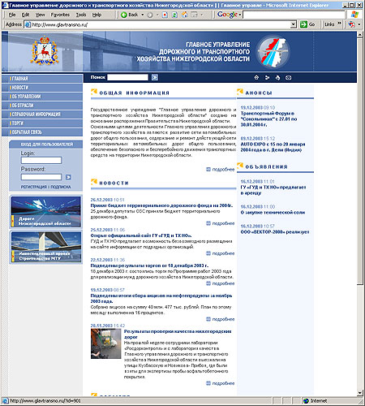The height and width of the screenshot is (406, 365).
Task: Submit site search with arrow button
Action: pyautogui.click(x=155, y=77)
